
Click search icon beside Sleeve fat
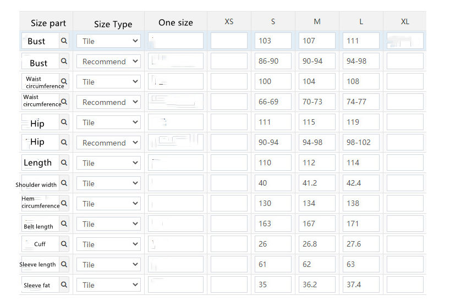(64, 284)
